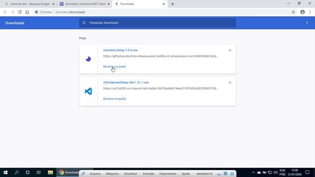This screenshot has height=177, width=315.
Task: Click the battery tray icon
Action: tap(265, 173)
